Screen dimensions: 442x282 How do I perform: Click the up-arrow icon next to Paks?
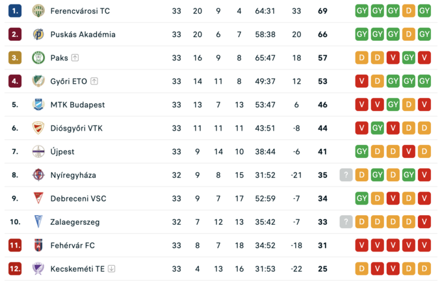click(75, 58)
